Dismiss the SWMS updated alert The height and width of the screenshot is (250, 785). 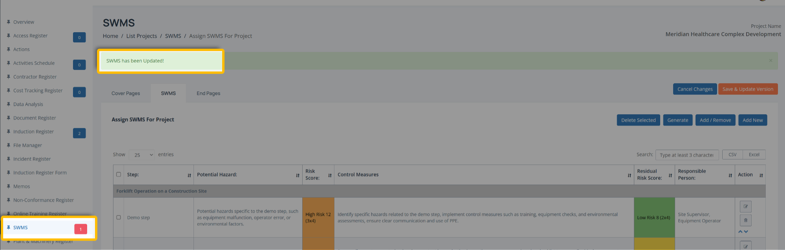tap(770, 60)
